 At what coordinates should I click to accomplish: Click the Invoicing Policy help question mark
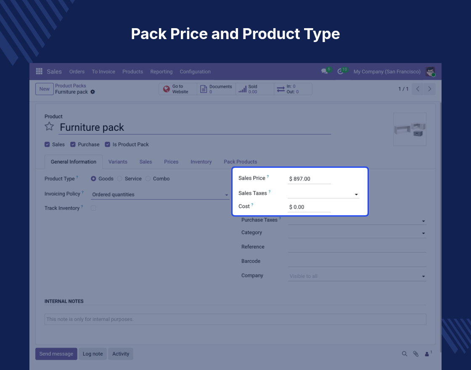(x=82, y=192)
